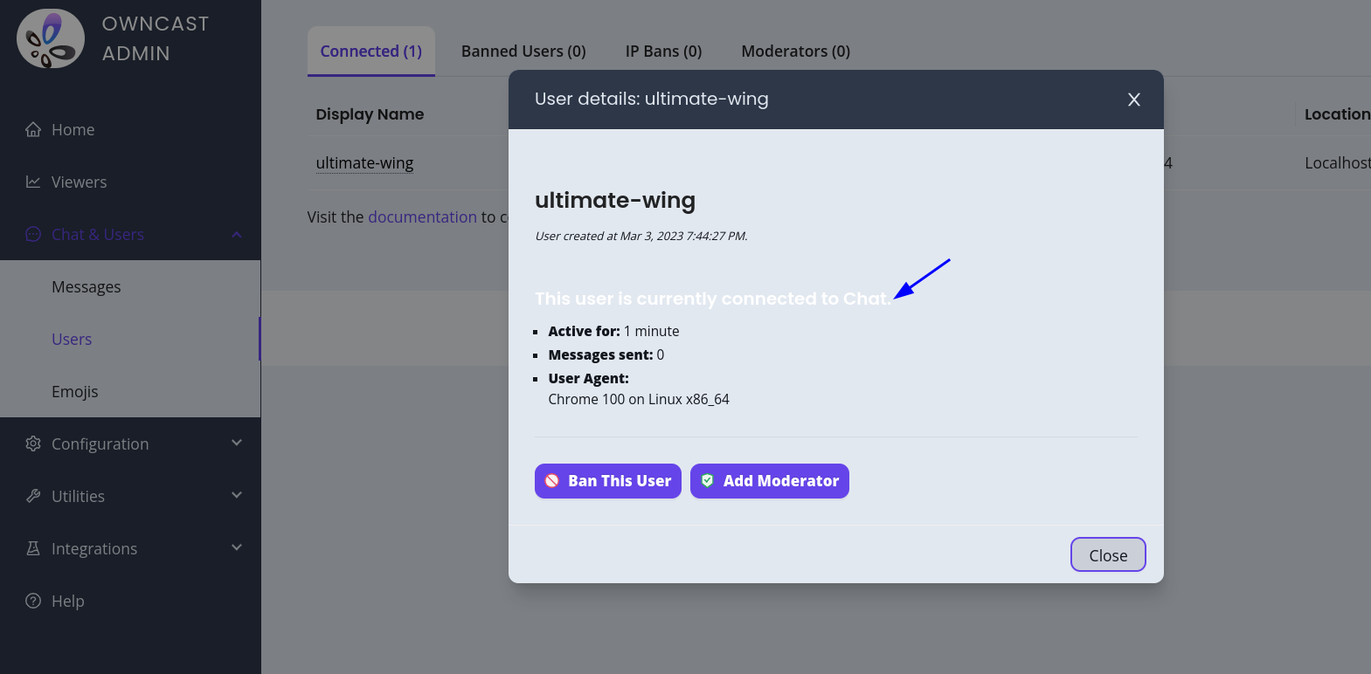
Task: Expand the Configuration chevron
Action: [x=237, y=444]
